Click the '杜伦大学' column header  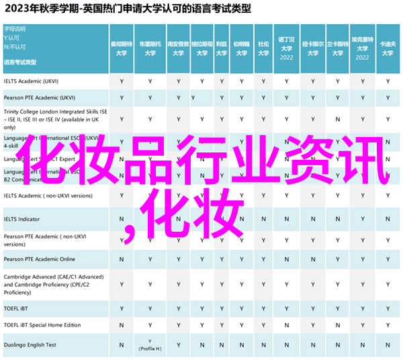pyautogui.click(x=263, y=49)
